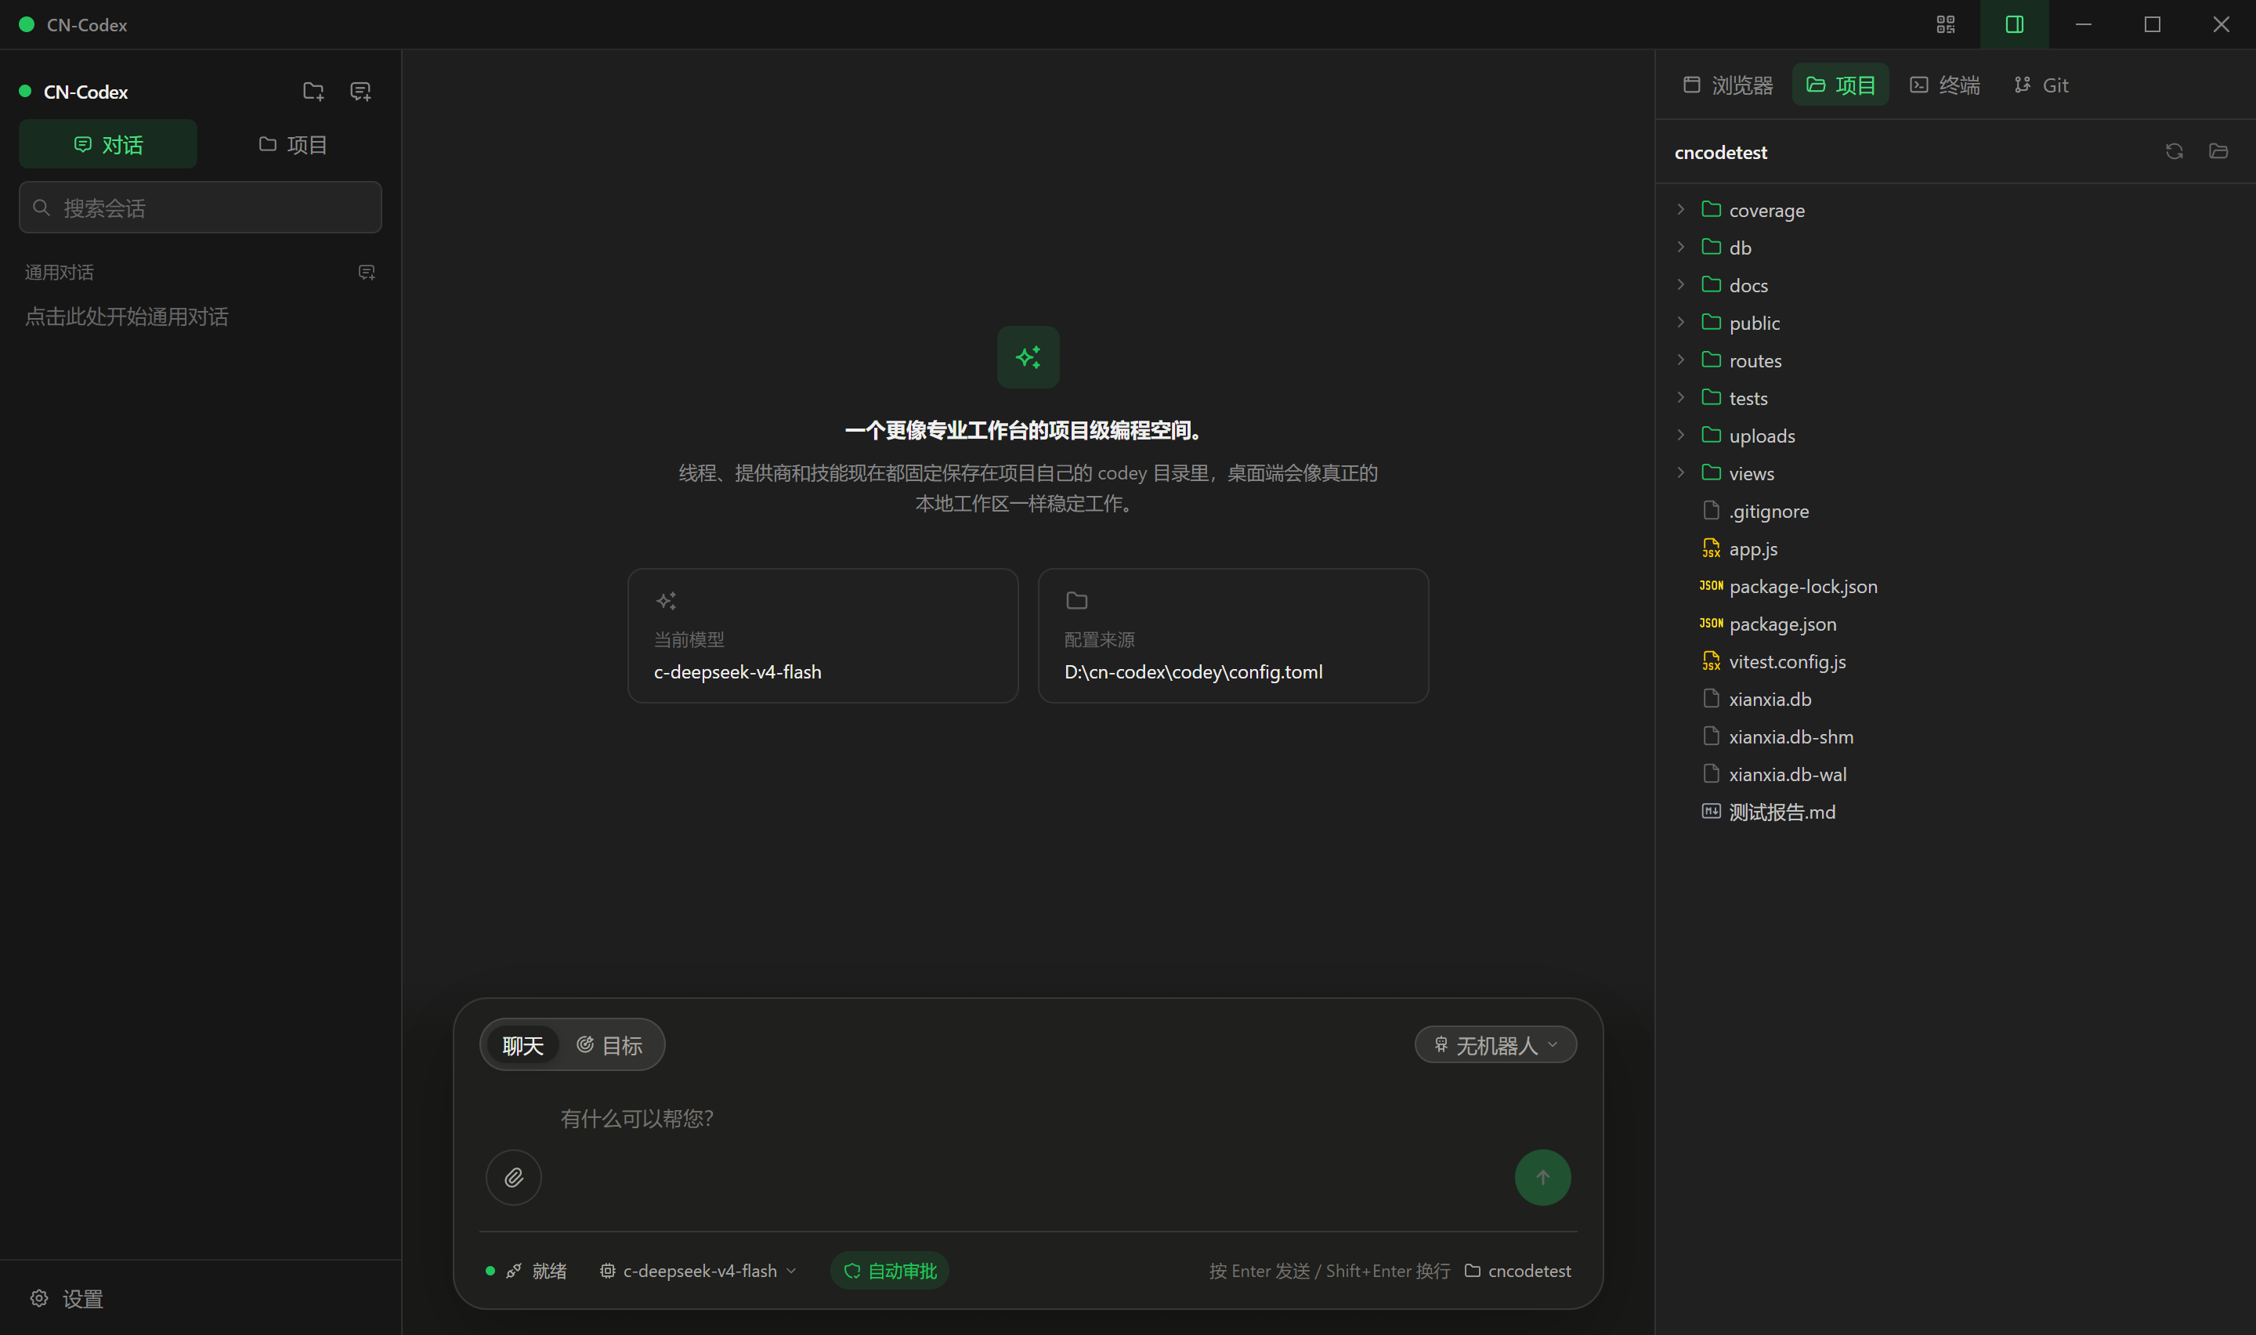The image size is (2256, 1335).
Task: Click the coverage folder icon
Action: tap(1711, 208)
